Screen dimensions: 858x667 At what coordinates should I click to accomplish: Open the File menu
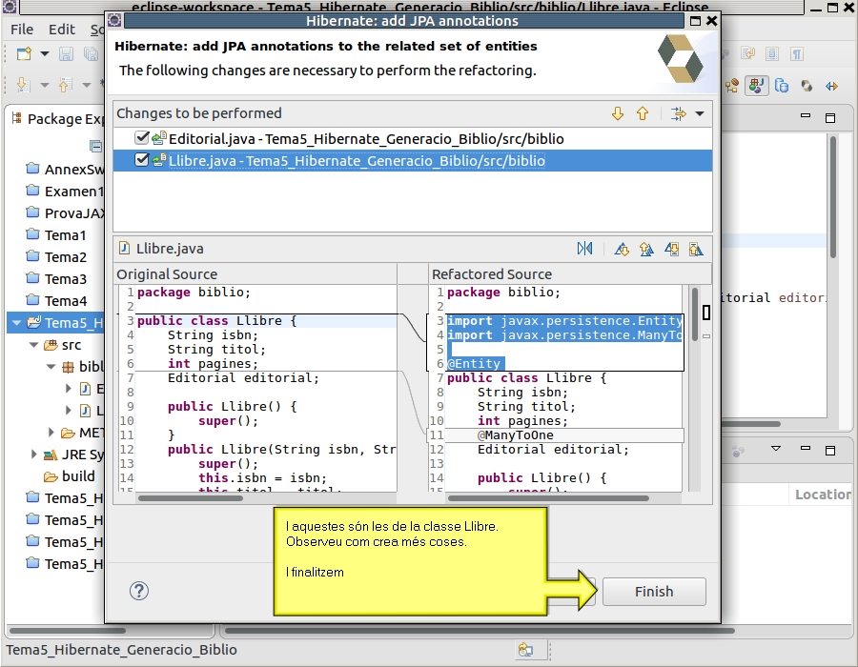[22, 30]
